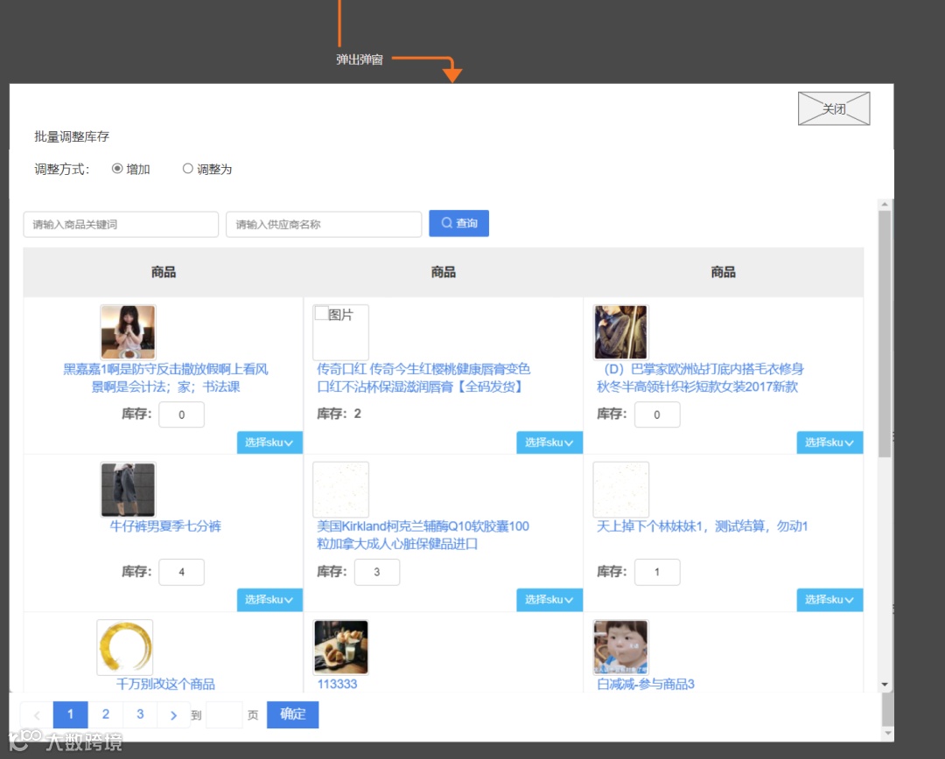This screenshot has width=945, height=759.
Task: Click product list scrollbar up arrow
Action: 885,205
